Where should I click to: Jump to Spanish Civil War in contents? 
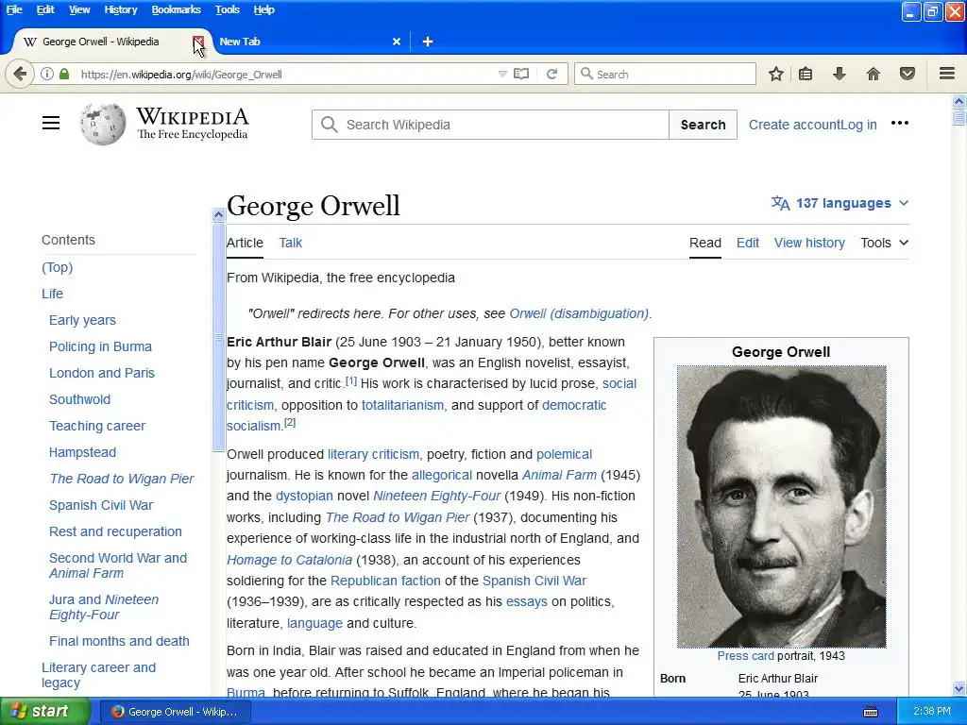[100, 505]
